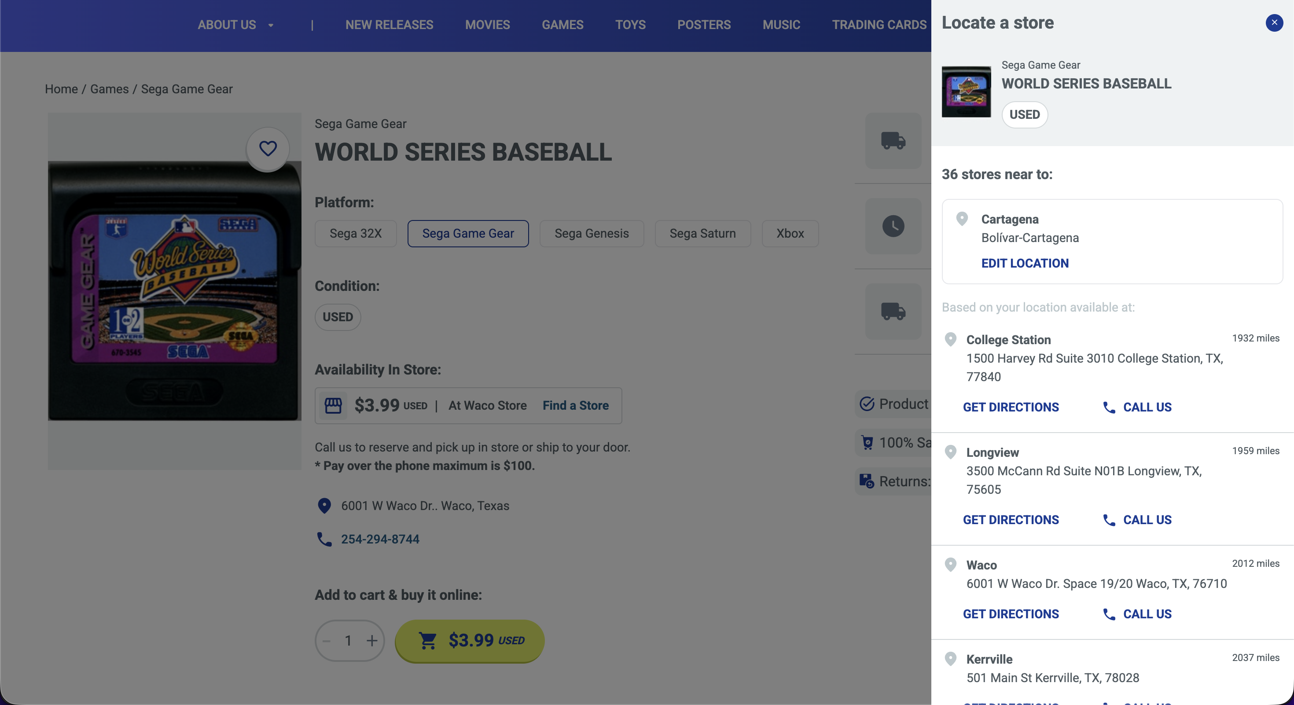Click Call Us for the Longview store
The height and width of the screenshot is (705, 1294).
(x=1147, y=520)
